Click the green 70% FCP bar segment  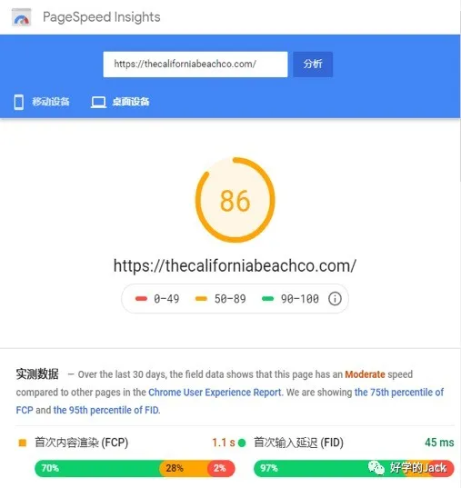pyautogui.click(x=98, y=468)
